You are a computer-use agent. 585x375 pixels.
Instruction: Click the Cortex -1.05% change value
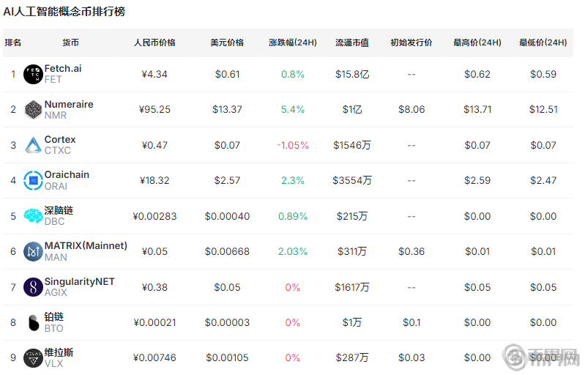click(x=292, y=145)
